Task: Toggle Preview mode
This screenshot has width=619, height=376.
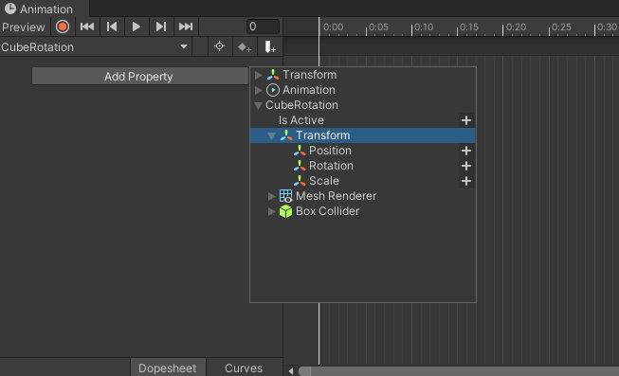Action: [x=24, y=27]
